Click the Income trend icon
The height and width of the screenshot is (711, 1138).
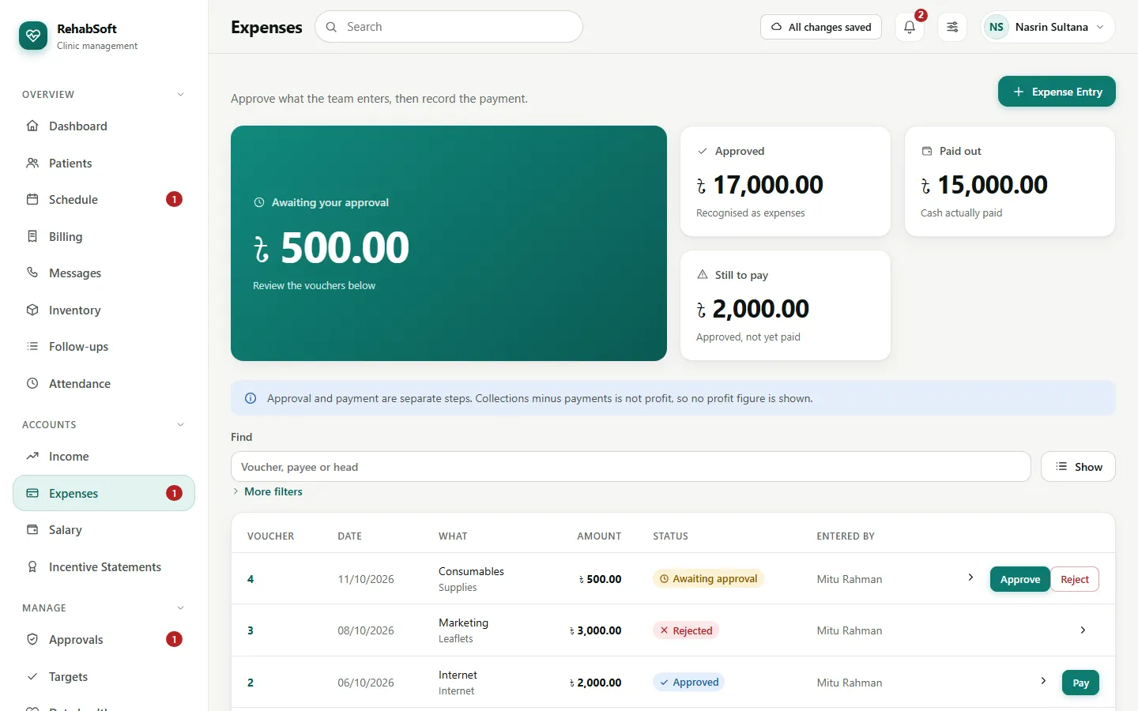[x=32, y=456]
